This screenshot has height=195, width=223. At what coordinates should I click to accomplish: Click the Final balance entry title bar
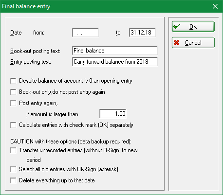106,6
